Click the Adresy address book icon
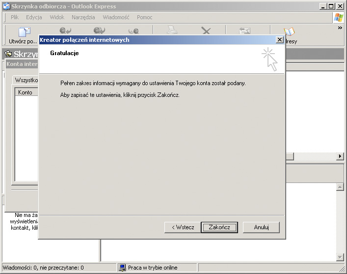This screenshot has width=347, height=274. coord(289,31)
